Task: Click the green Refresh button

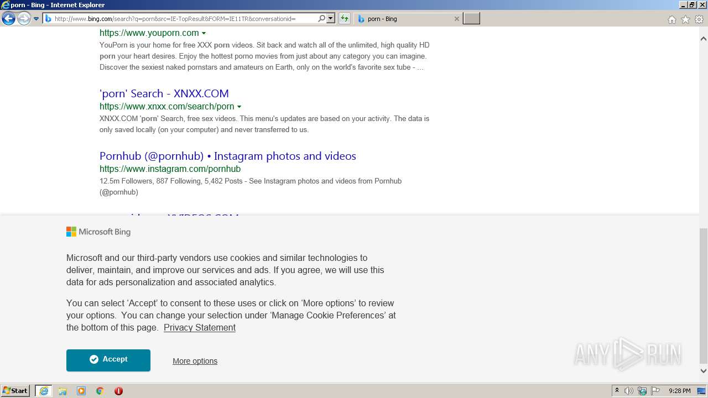Action: [x=345, y=19]
